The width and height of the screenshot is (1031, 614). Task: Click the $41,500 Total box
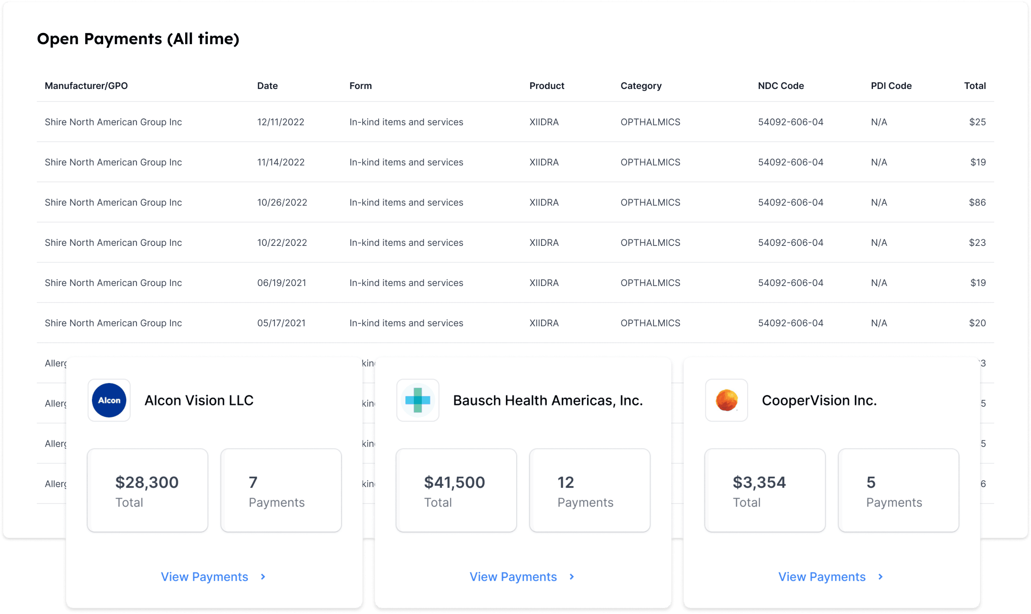pyautogui.click(x=456, y=490)
